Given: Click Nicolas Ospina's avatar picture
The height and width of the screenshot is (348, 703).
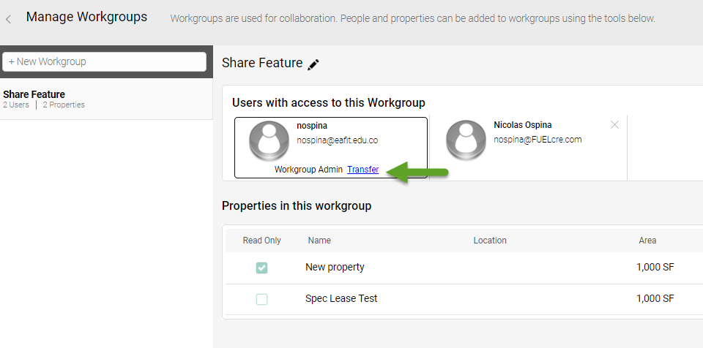Looking at the screenshot, I should [466, 140].
